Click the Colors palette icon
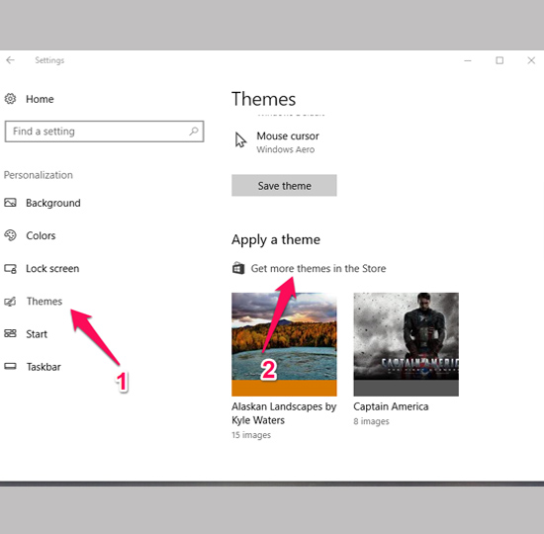Viewport: 544px width, 534px height. (x=10, y=235)
